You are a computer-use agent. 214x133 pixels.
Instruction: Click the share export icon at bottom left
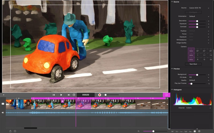click(x=10, y=131)
